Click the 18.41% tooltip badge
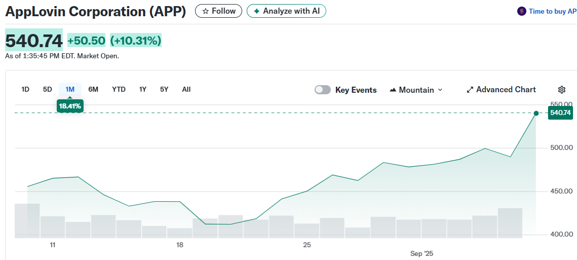577x260 pixels. point(70,106)
